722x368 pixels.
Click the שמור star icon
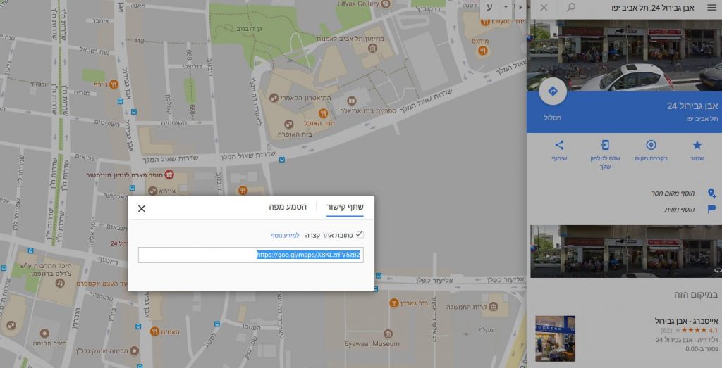(x=697, y=145)
